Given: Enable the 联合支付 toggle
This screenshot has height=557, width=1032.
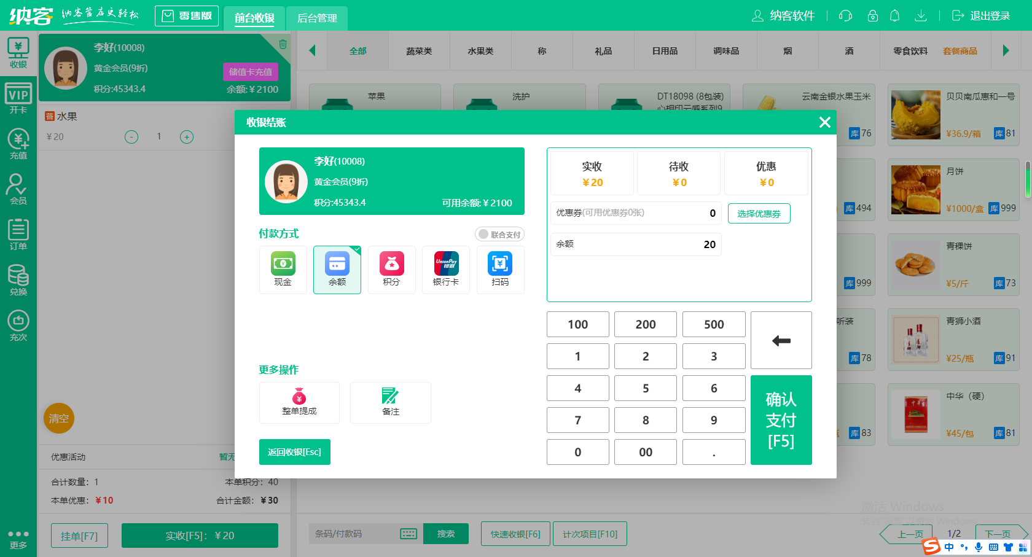Looking at the screenshot, I should tap(499, 234).
